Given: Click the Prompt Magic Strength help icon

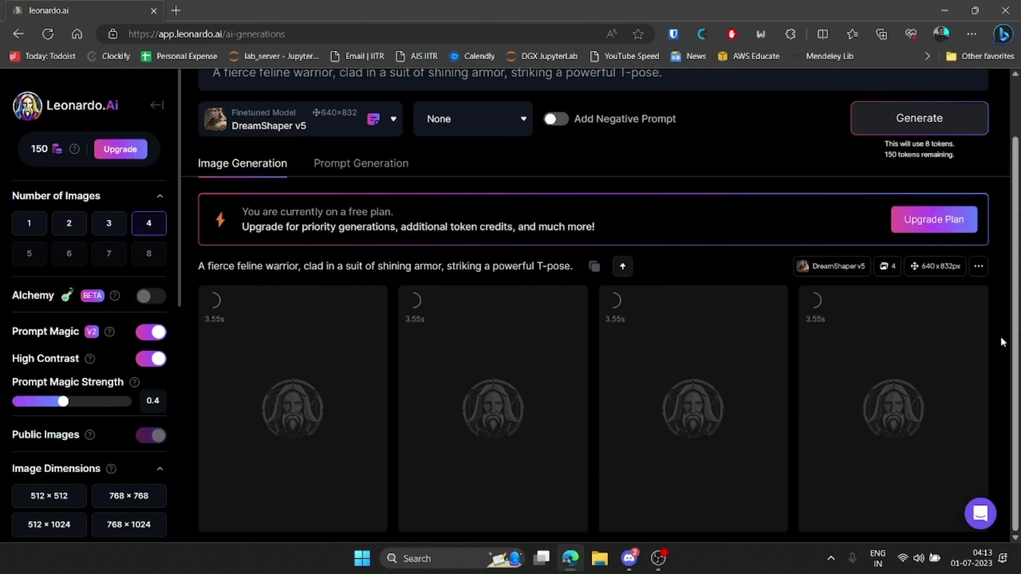Looking at the screenshot, I should point(134,382).
